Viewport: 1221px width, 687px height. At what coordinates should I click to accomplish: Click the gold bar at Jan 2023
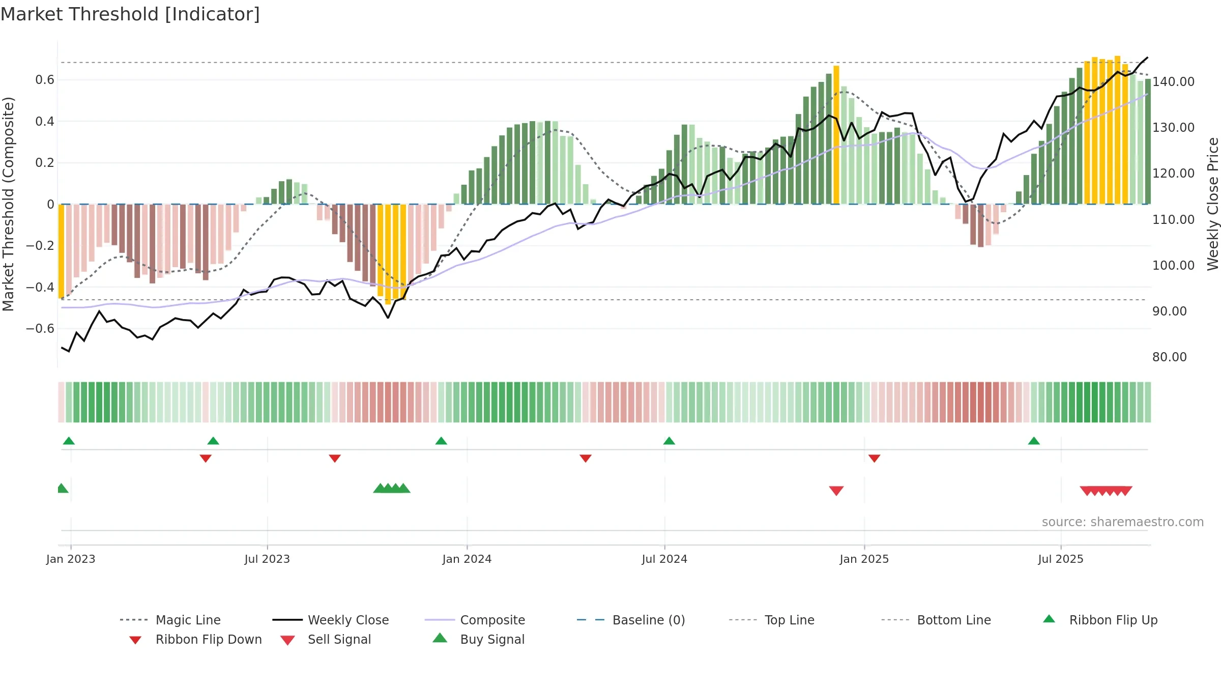[x=62, y=251]
